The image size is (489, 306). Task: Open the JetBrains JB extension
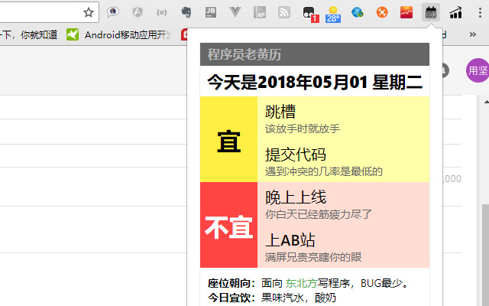[x=211, y=12]
